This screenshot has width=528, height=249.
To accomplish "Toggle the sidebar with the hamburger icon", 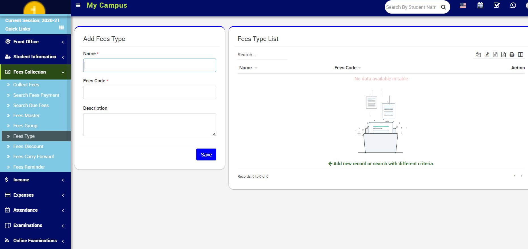I will pyautogui.click(x=78, y=5).
